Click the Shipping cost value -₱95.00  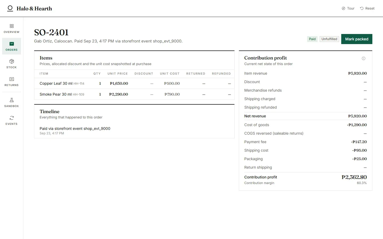(360, 150)
